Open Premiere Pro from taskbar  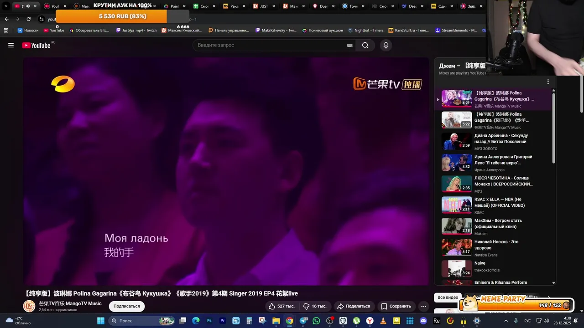coord(223,321)
